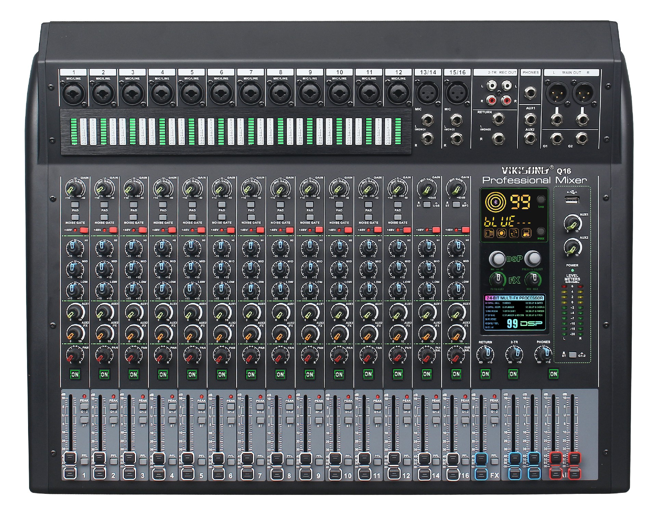Push the MODE button on the display panel
Screen dimensions: 657x512
[541, 231]
